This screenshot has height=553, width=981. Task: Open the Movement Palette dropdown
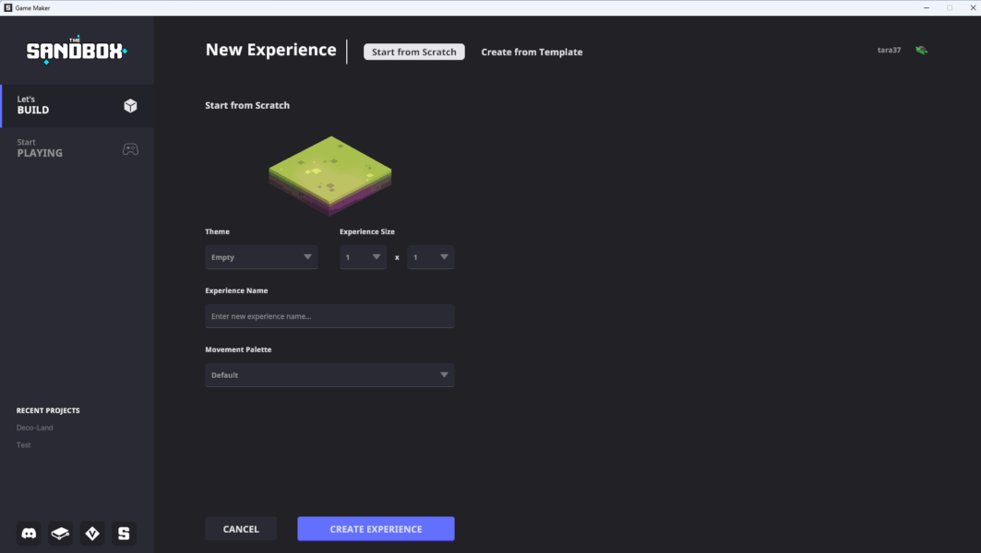click(x=329, y=375)
